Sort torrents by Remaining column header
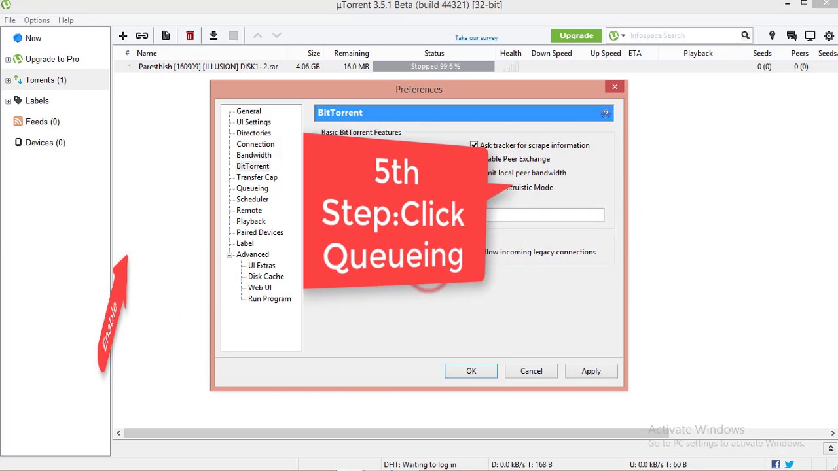Viewport: 838px width, 471px height. tap(352, 54)
